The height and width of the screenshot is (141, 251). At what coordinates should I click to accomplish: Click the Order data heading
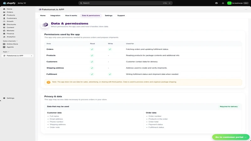tap(151, 113)
